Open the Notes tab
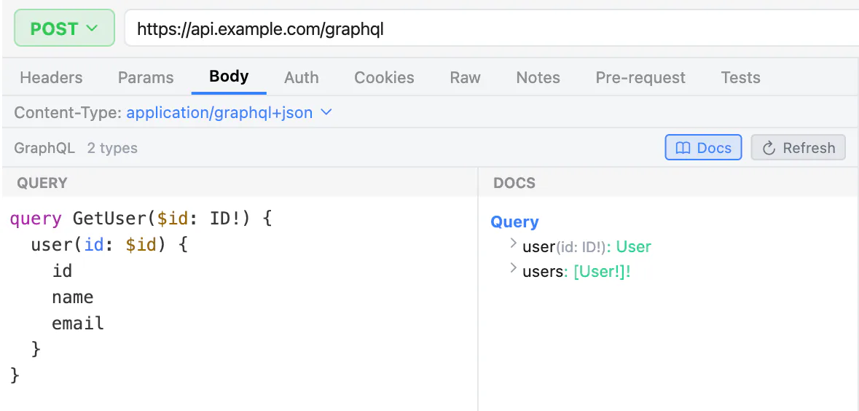 pos(538,77)
